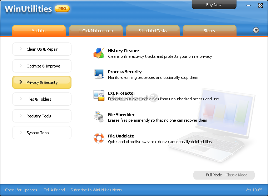Switch to Full Mode
This screenshot has height=196, width=268.
214,175
